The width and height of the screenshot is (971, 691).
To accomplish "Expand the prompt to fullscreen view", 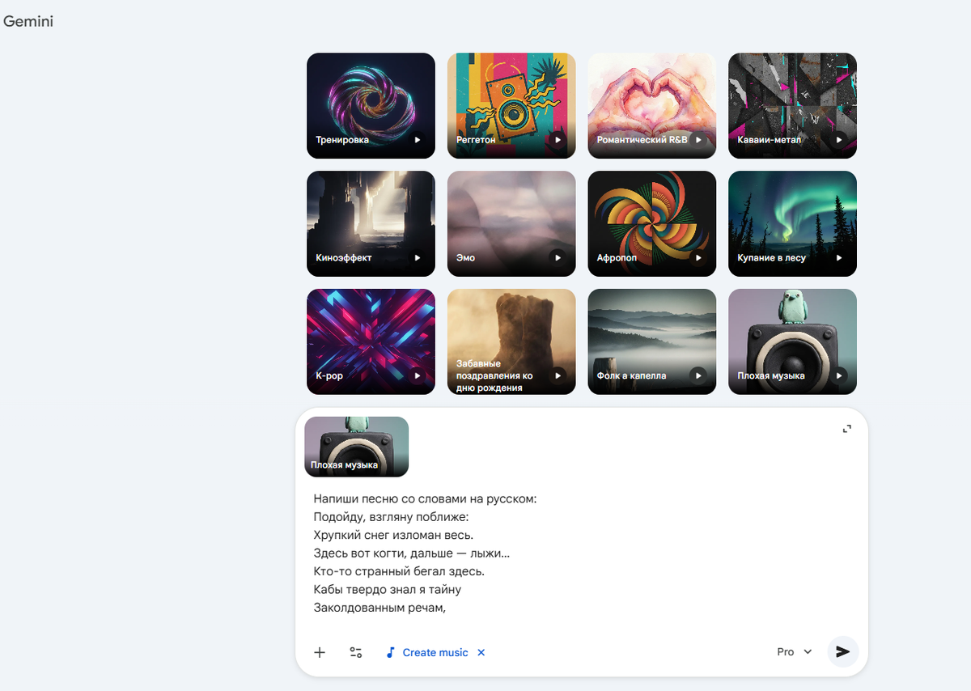I will (x=846, y=429).
